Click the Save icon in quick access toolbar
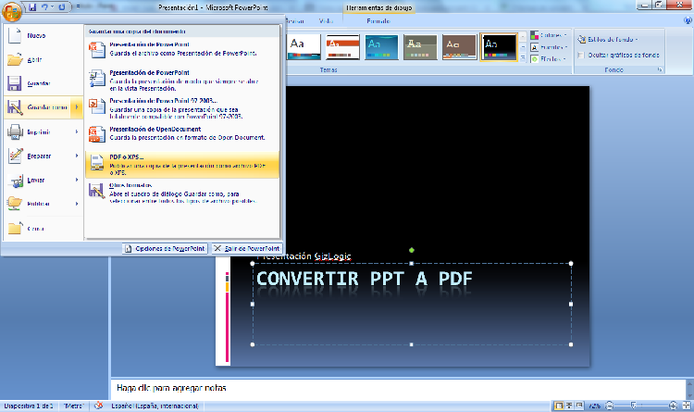 (x=32, y=7)
